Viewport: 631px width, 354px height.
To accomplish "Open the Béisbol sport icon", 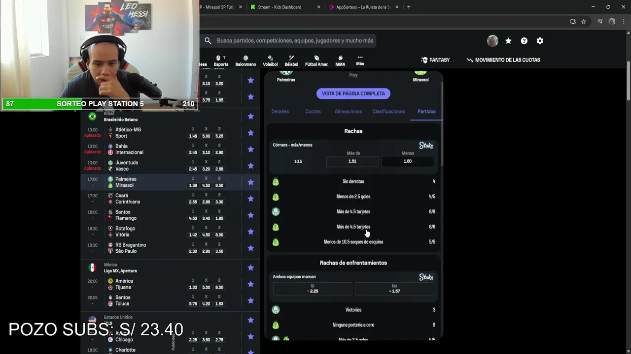I will 291,60.
